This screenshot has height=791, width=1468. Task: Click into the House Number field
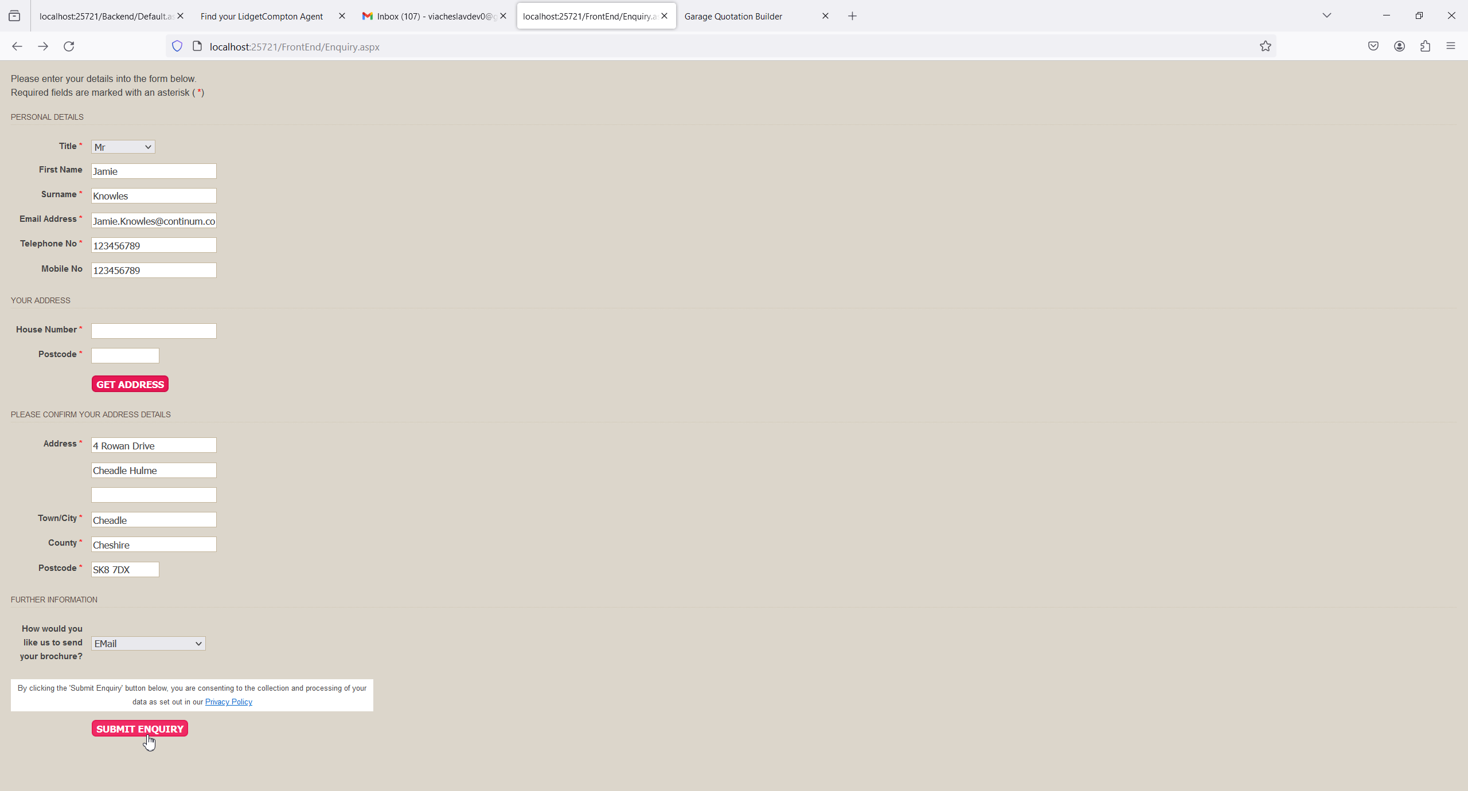(154, 331)
